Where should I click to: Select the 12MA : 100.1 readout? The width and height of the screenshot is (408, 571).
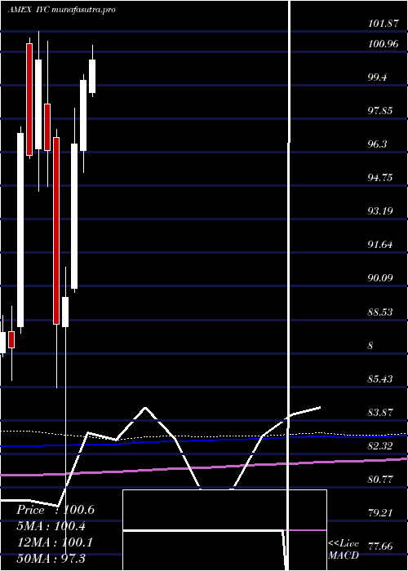tap(55, 542)
